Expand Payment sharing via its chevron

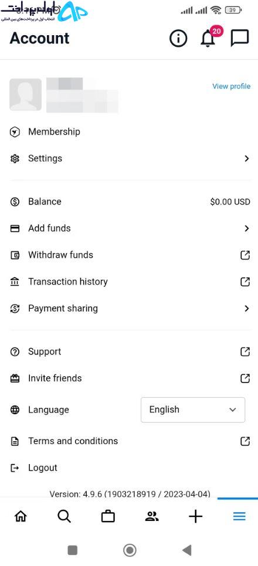pos(247,308)
